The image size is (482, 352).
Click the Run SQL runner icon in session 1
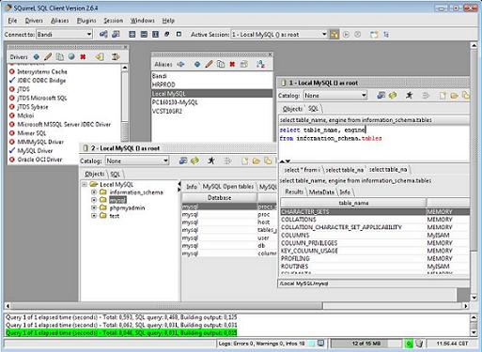coord(409,95)
